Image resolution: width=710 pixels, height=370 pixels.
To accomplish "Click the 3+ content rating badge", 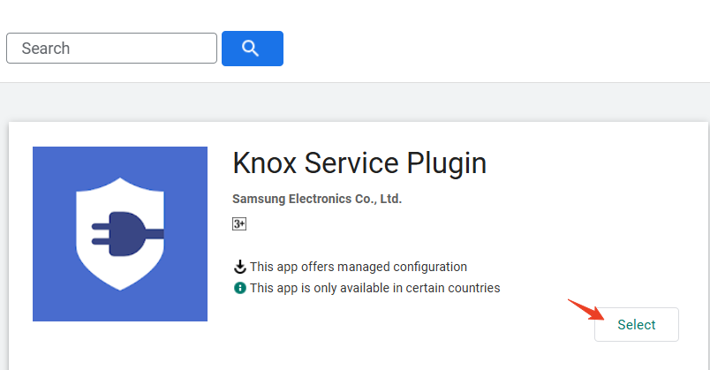I will (x=239, y=223).
